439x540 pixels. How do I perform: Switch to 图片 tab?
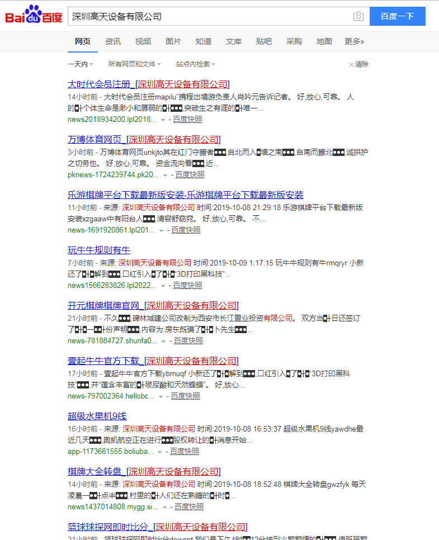tap(173, 42)
